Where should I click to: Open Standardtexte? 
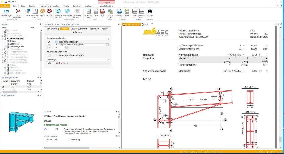pos(88,13)
